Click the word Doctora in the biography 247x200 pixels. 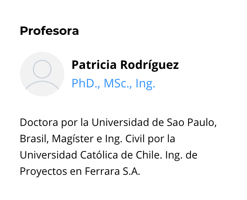pos(39,122)
